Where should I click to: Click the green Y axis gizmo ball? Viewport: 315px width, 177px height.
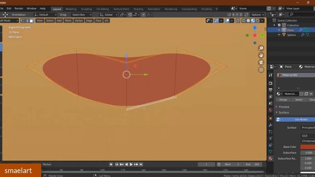262,35
